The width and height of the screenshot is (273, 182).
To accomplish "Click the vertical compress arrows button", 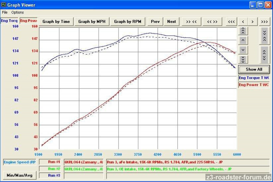I will tap(264, 36).
